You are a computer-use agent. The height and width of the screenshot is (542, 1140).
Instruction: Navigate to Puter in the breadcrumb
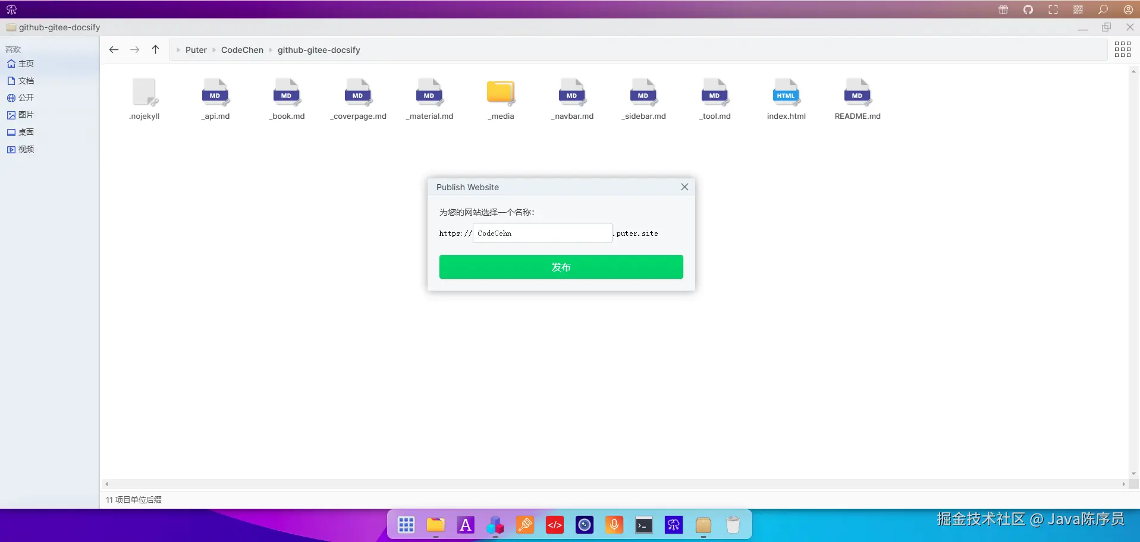click(196, 50)
